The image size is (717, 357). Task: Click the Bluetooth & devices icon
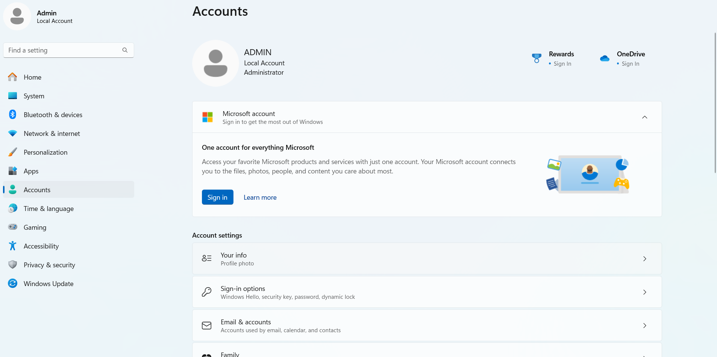[12, 114]
